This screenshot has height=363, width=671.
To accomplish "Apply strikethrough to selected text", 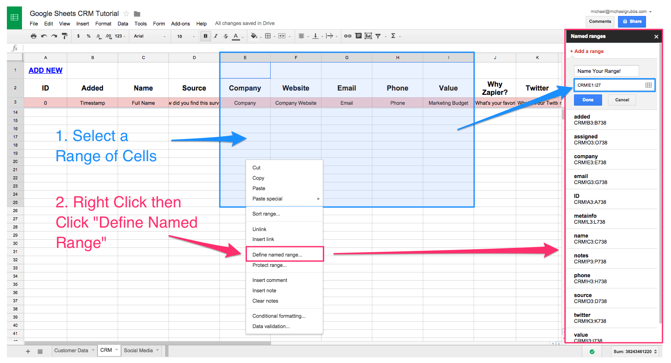I will pyautogui.click(x=226, y=36).
